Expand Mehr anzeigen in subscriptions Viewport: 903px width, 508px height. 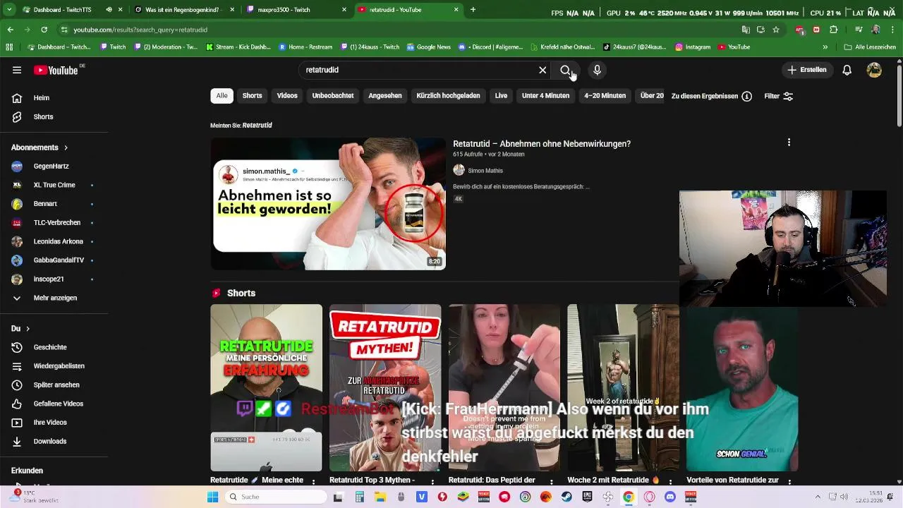pyautogui.click(x=54, y=298)
